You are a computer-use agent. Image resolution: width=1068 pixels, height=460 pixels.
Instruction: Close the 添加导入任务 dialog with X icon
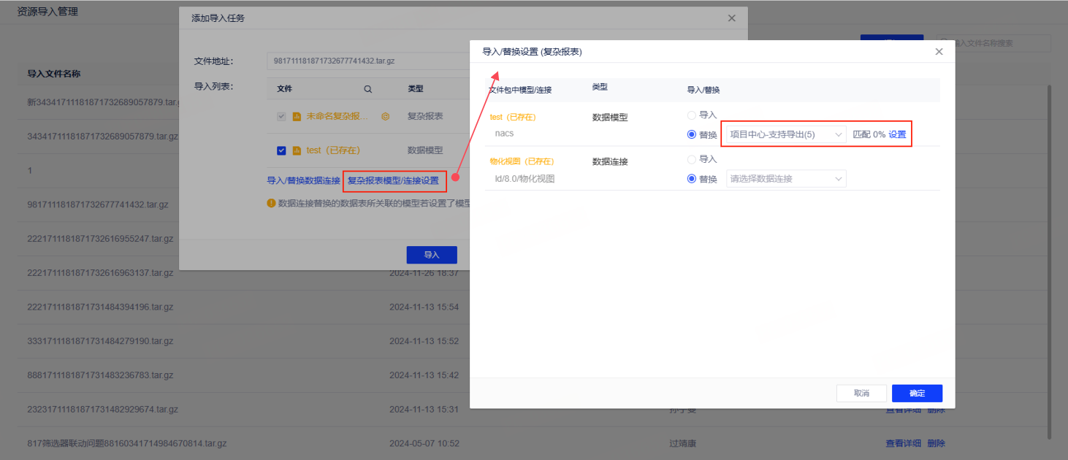pos(732,18)
